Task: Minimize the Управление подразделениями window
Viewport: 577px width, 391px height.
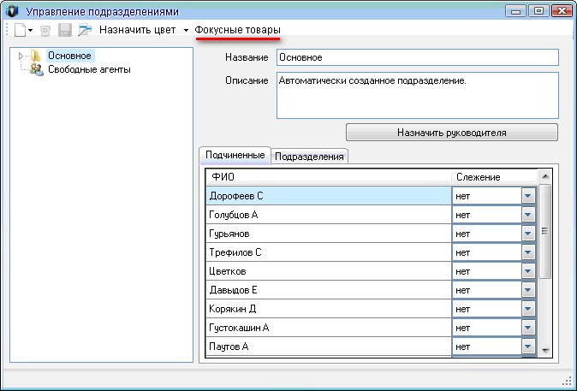Action: (x=515, y=10)
